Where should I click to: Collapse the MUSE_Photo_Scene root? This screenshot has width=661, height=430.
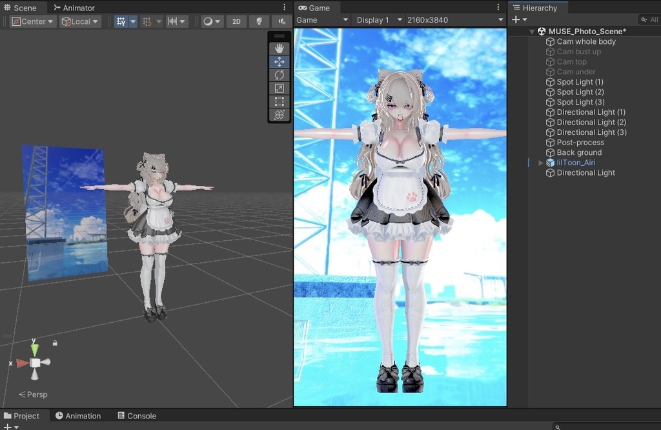tap(532, 31)
